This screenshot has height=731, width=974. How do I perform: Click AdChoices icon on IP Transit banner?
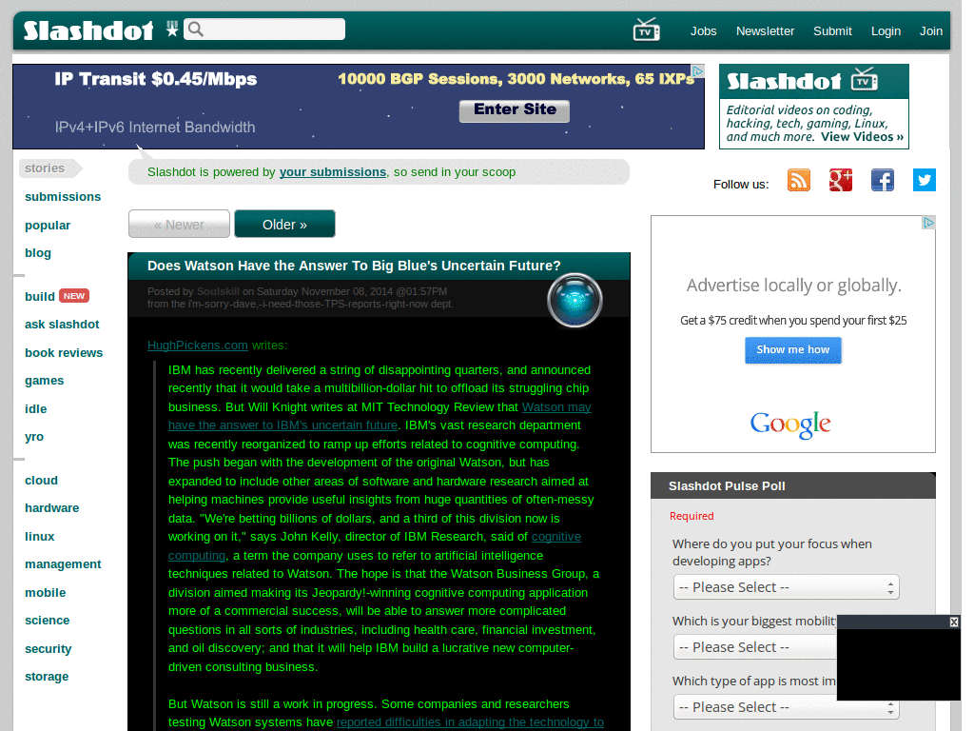click(698, 70)
